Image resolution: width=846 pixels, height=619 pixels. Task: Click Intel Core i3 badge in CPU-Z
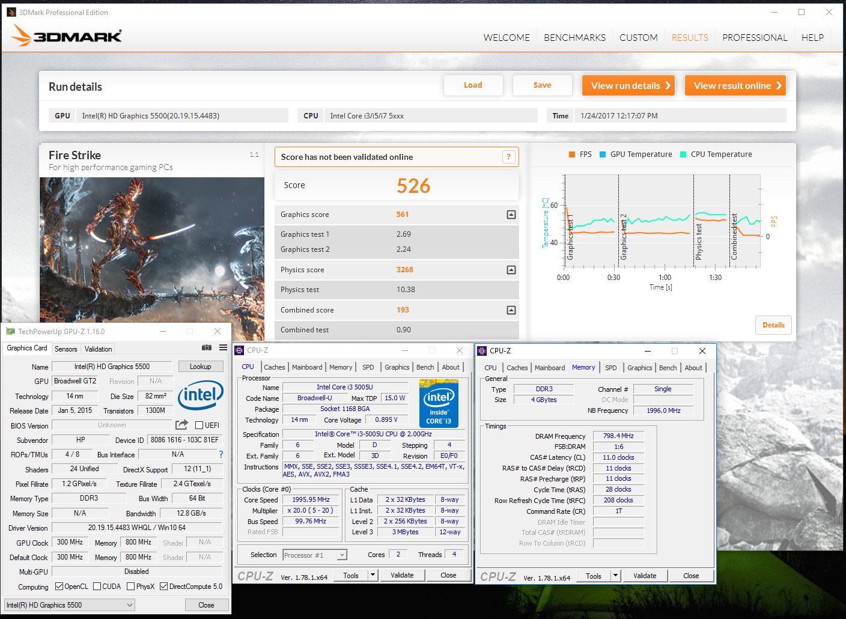coord(439,403)
